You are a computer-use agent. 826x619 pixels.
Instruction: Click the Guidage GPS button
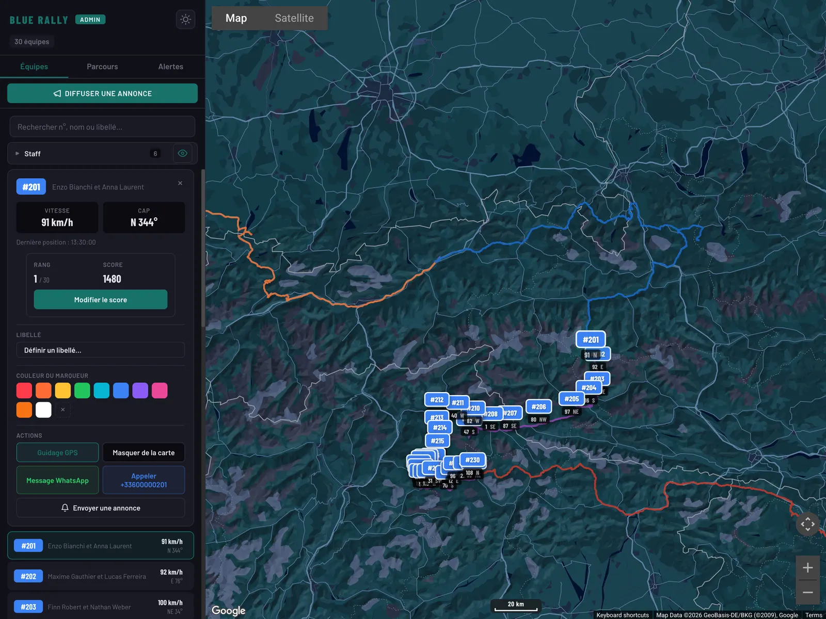pyautogui.click(x=57, y=452)
